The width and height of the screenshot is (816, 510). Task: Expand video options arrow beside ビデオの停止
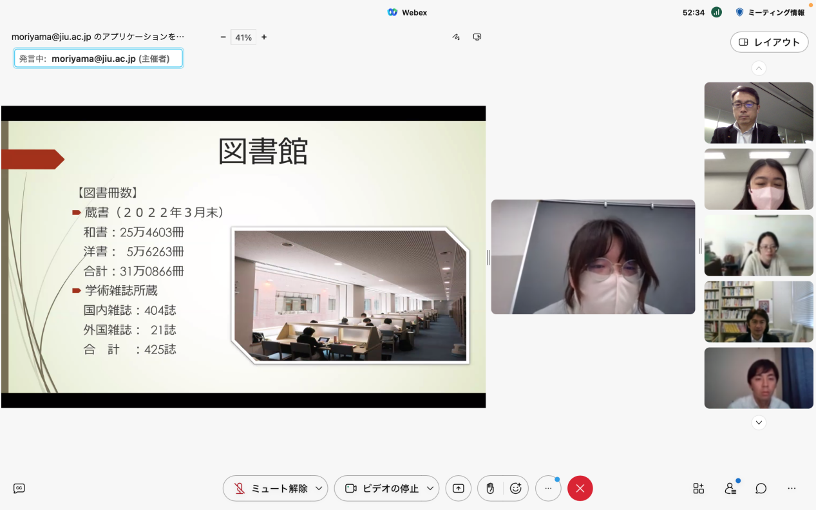pyautogui.click(x=430, y=488)
